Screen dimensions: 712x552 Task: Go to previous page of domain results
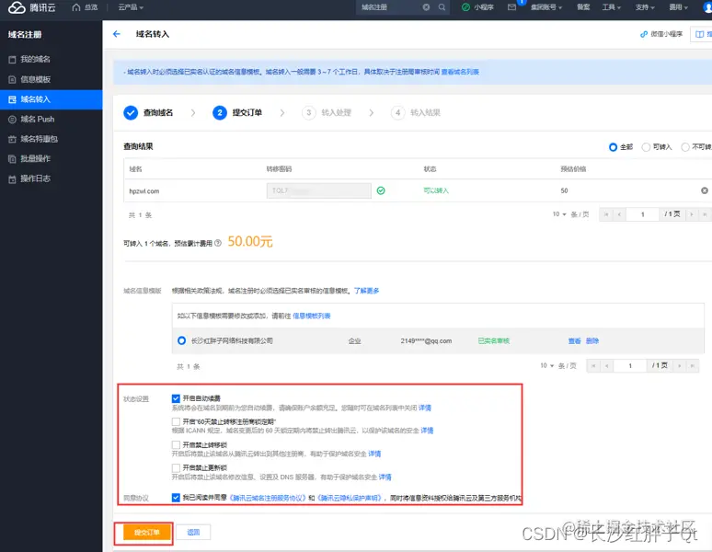click(619, 214)
